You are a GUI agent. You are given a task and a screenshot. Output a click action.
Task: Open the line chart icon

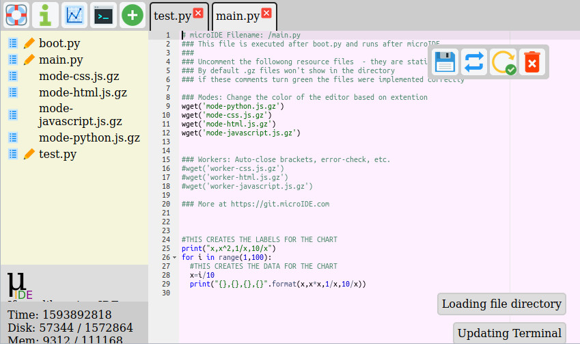pos(74,14)
